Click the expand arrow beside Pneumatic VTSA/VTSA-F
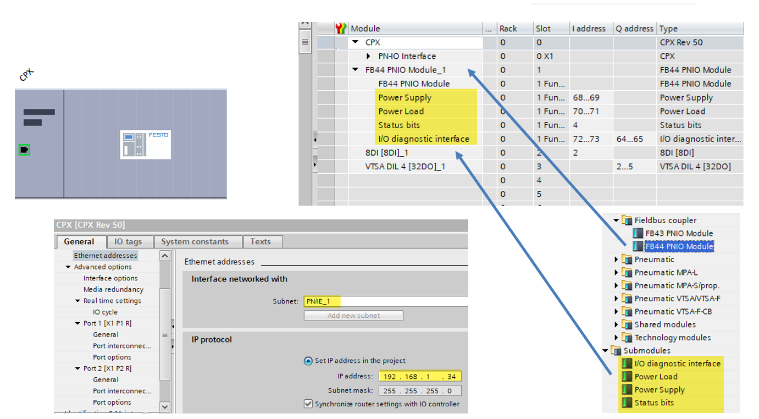Image resolution: width=759 pixels, height=419 pixels. [x=617, y=299]
